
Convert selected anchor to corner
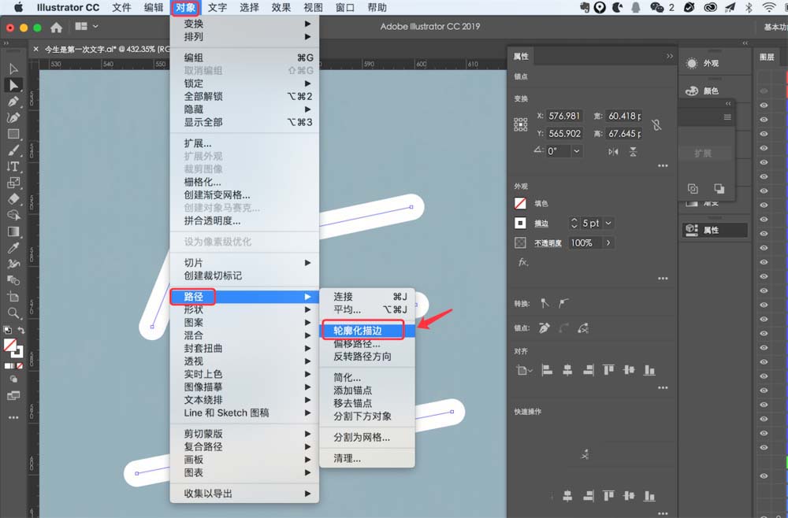(545, 303)
